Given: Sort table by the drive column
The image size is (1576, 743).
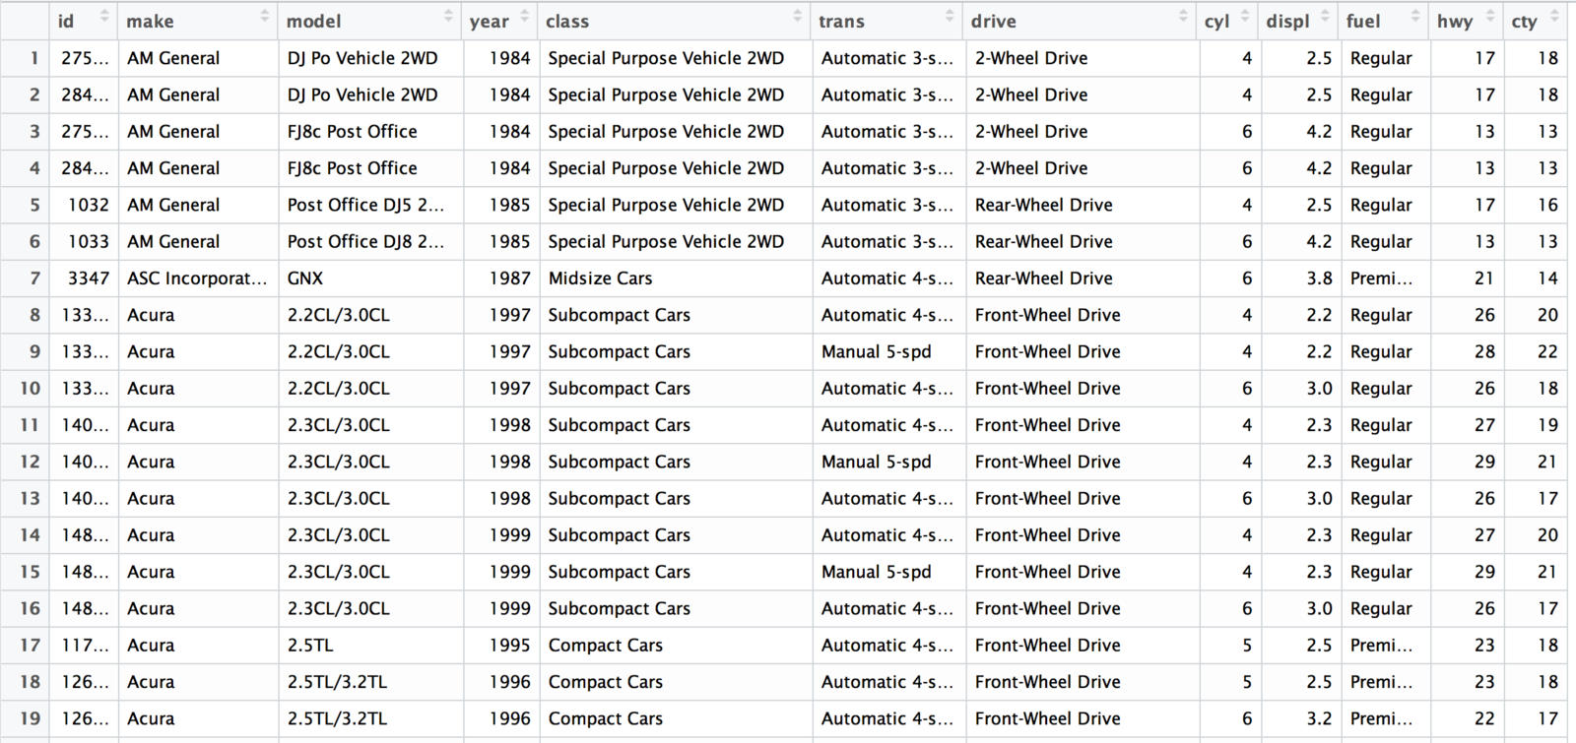Looking at the screenshot, I should coord(1183,17).
